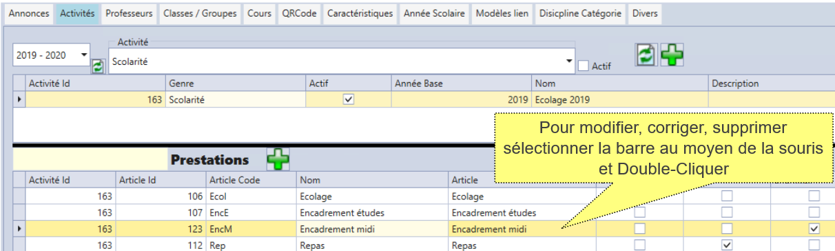Uncheck the ticked box in Encadrement midi row

pyautogui.click(x=814, y=228)
